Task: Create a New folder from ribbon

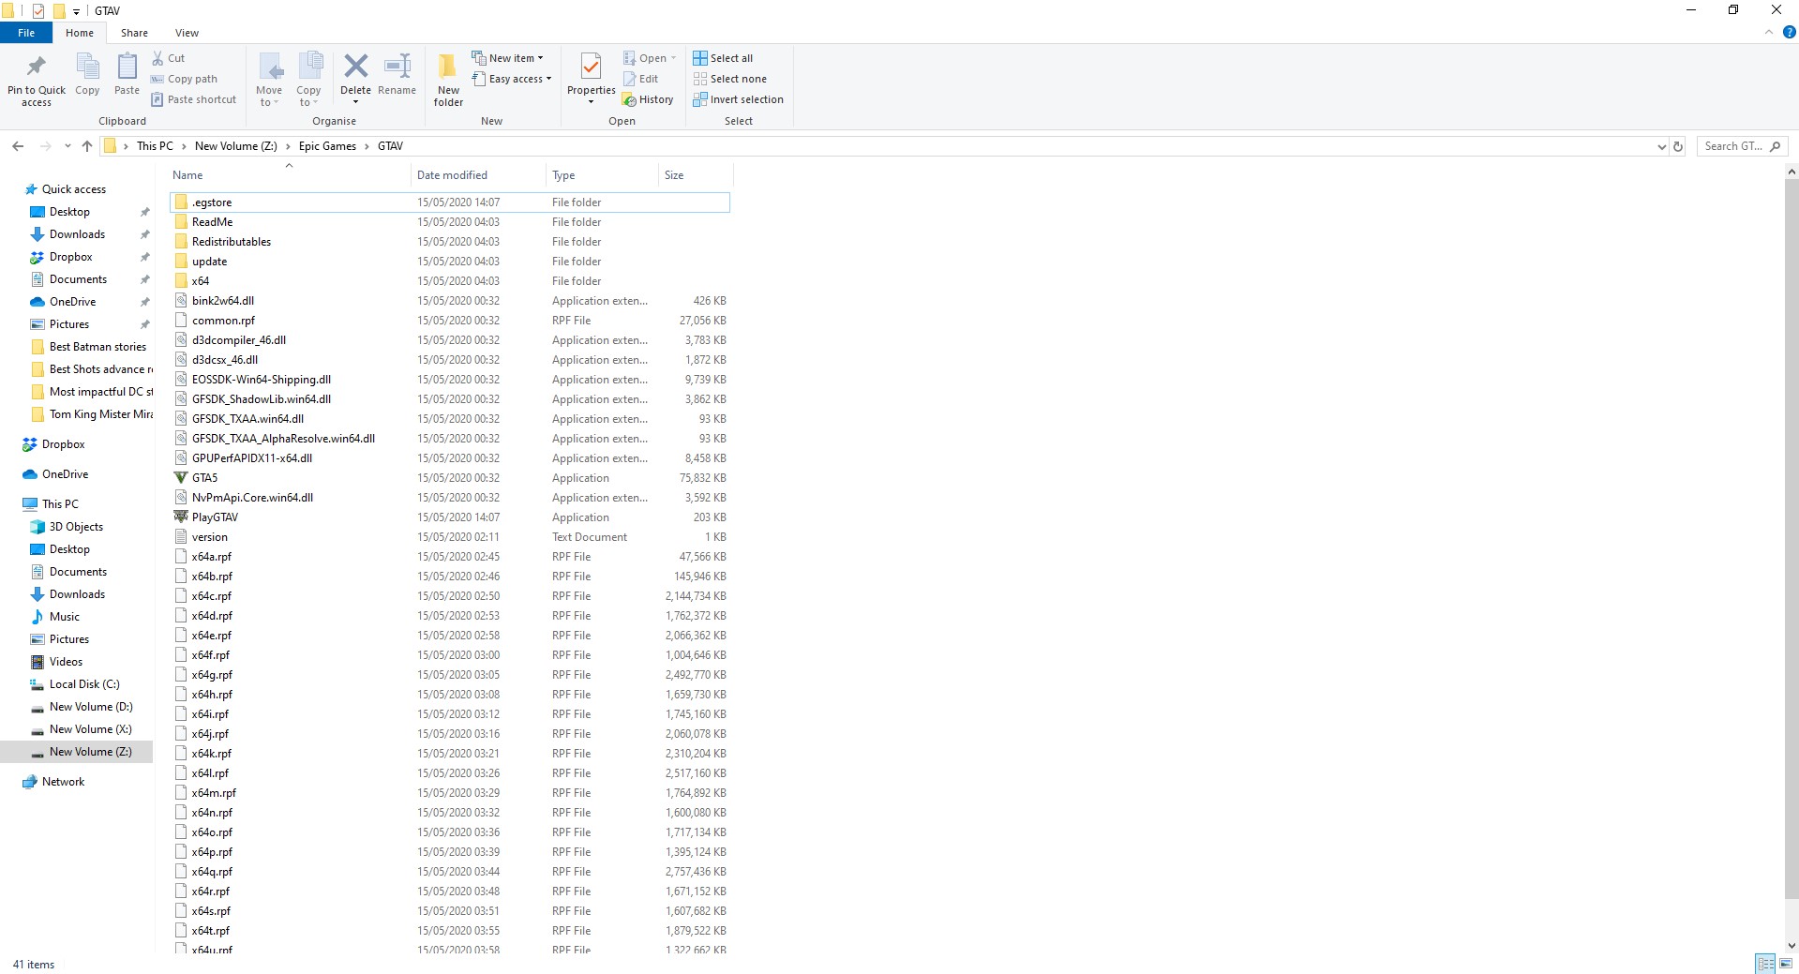Action: 448,79
